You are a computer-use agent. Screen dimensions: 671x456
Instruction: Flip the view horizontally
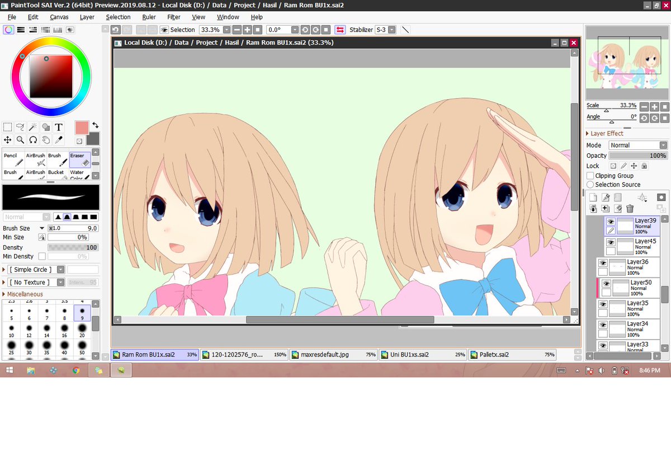tap(339, 30)
